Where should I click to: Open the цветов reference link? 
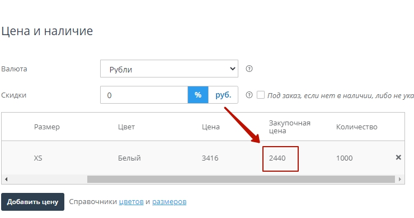coord(131,202)
